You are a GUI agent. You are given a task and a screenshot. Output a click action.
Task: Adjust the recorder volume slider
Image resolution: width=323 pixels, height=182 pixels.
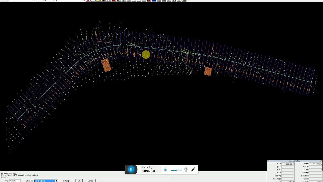(x=176, y=170)
